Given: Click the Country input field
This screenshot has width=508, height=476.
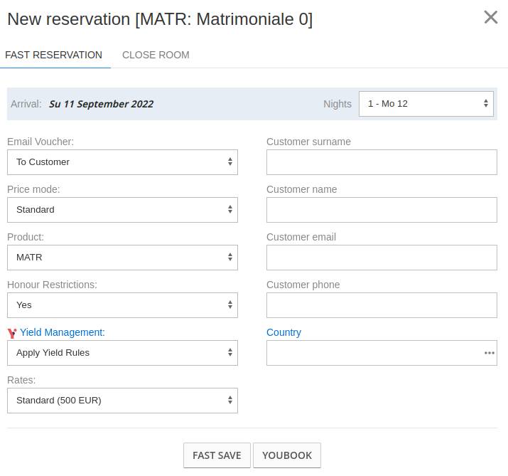Looking at the screenshot, I should [375, 353].
